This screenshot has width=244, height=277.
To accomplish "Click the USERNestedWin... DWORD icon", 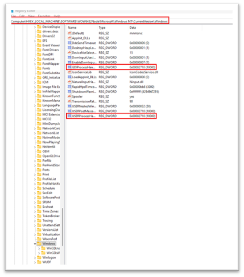I will (69, 106).
